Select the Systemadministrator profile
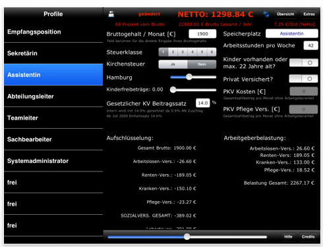The height and width of the screenshot is (247, 323). coord(53,161)
